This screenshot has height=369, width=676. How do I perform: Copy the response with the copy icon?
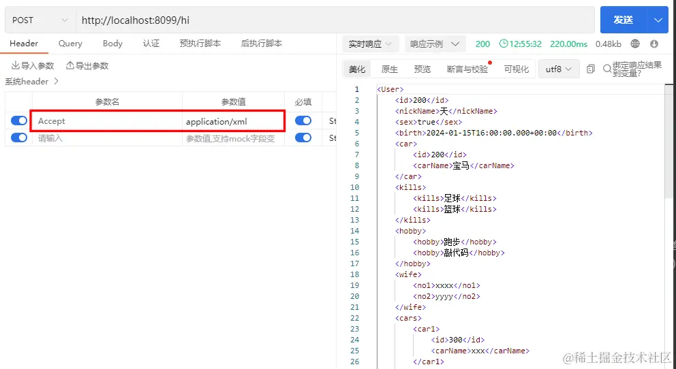591,69
